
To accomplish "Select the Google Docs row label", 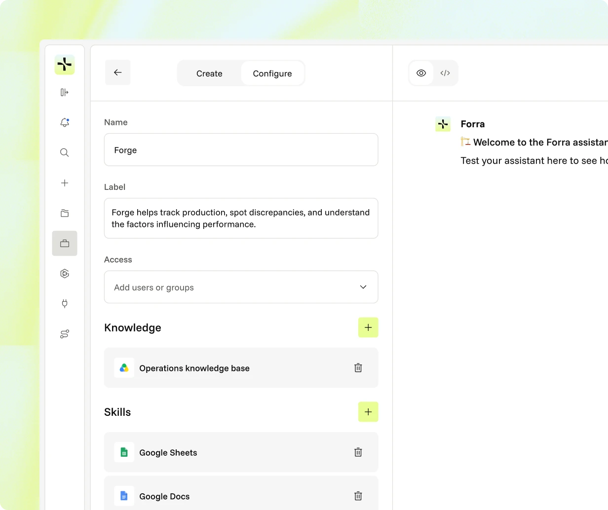I will pyautogui.click(x=164, y=497).
